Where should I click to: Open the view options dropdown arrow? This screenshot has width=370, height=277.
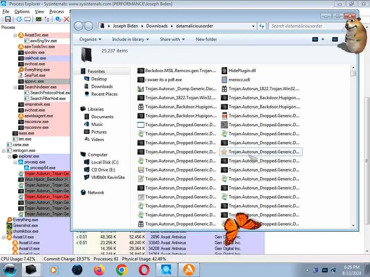(x=323, y=39)
